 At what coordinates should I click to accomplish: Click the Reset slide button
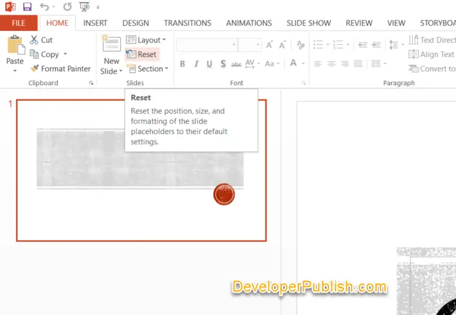tap(142, 55)
